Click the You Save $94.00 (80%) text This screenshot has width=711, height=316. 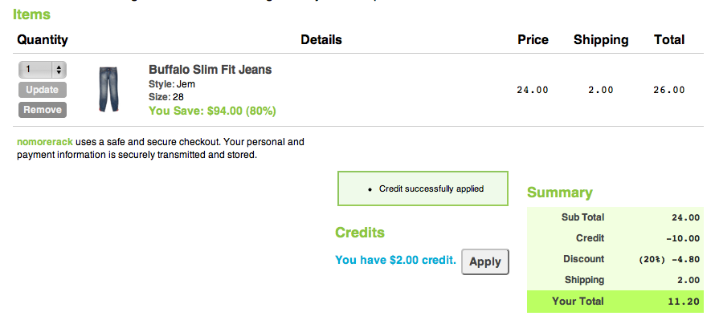click(212, 111)
